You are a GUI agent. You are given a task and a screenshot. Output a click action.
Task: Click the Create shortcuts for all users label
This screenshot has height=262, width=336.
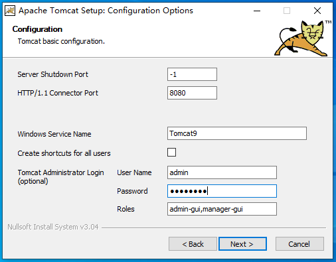click(x=64, y=153)
